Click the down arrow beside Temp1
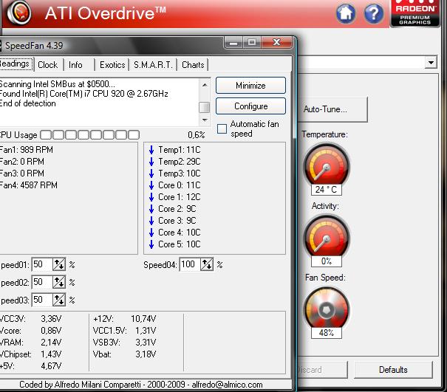Viewport: 447px width, 392px height. [x=151, y=150]
